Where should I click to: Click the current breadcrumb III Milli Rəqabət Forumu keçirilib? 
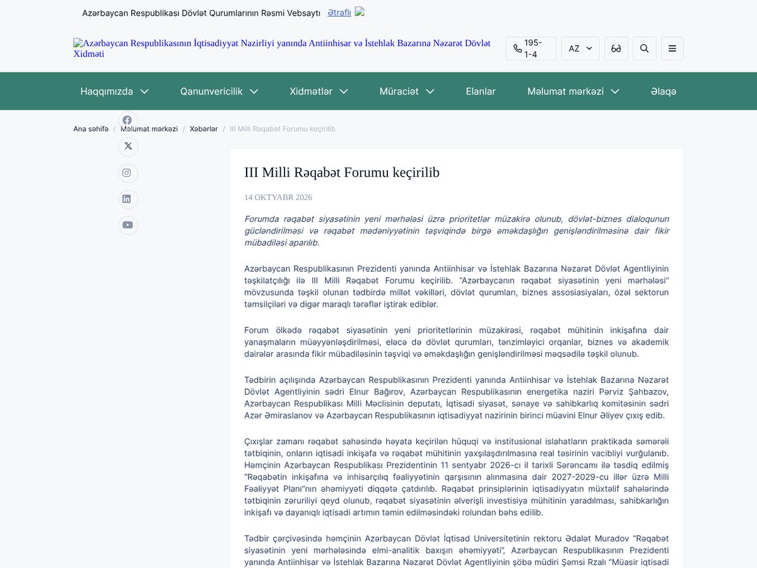tap(283, 129)
